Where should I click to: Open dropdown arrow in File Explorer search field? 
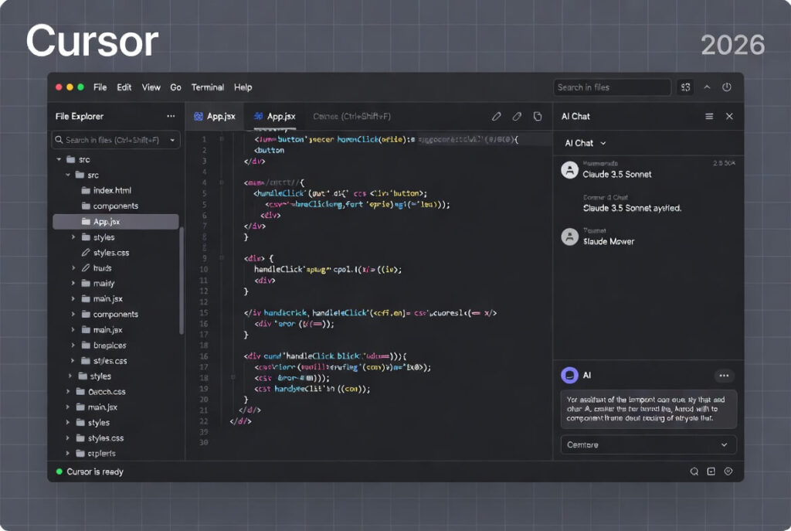(x=172, y=140)
